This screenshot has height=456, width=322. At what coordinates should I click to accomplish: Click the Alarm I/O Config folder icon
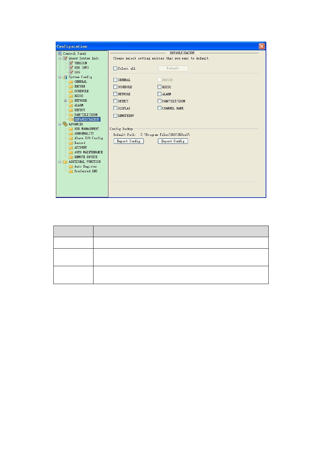pyautogui.click(x=71, y=138)
